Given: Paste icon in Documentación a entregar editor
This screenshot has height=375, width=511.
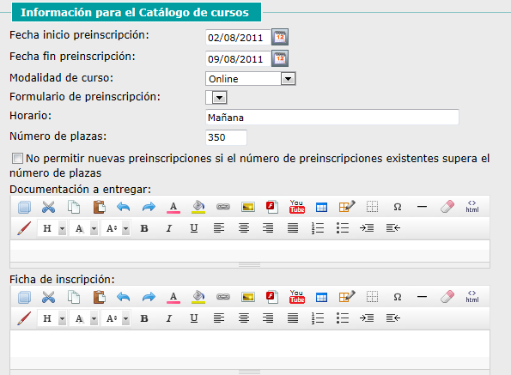Looking at the screenshot, I should pyautogui.click(x=100, y=207).
